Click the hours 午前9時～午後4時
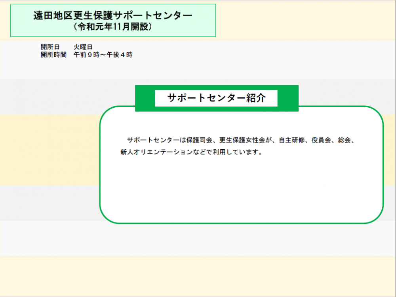Image resolution: width=396 pixels, height=297 pixels. (x=103, y=55)
